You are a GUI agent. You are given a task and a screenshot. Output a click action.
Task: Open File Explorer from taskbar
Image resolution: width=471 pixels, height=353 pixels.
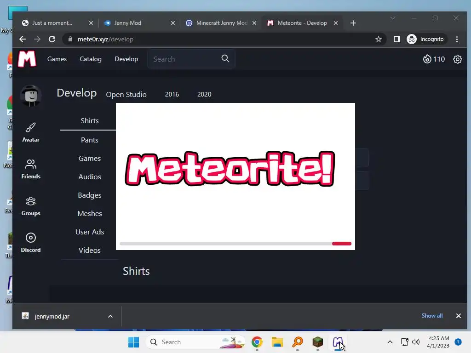coord(277,342)
